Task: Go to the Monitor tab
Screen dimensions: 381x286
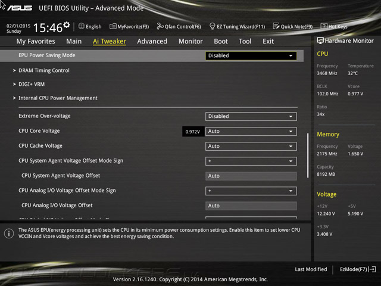Action: [190, 41]
